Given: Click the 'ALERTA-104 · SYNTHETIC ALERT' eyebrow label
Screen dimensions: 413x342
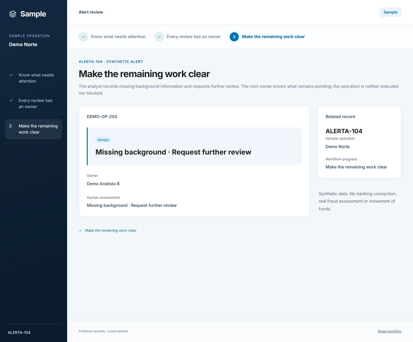Looking at the screenshot, I should tap(111, 62).
